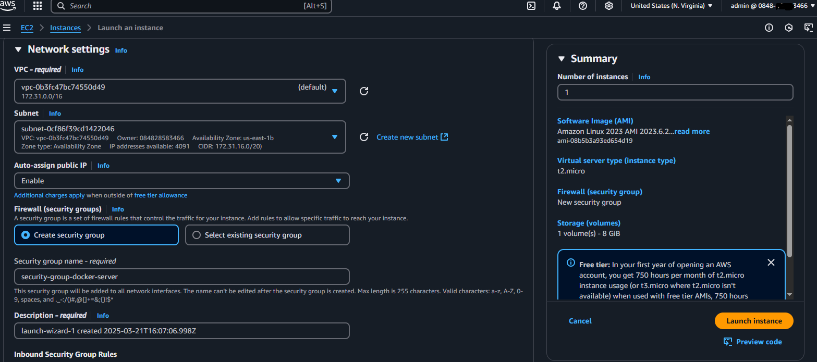Refresh the subnet list

(364, 137)
